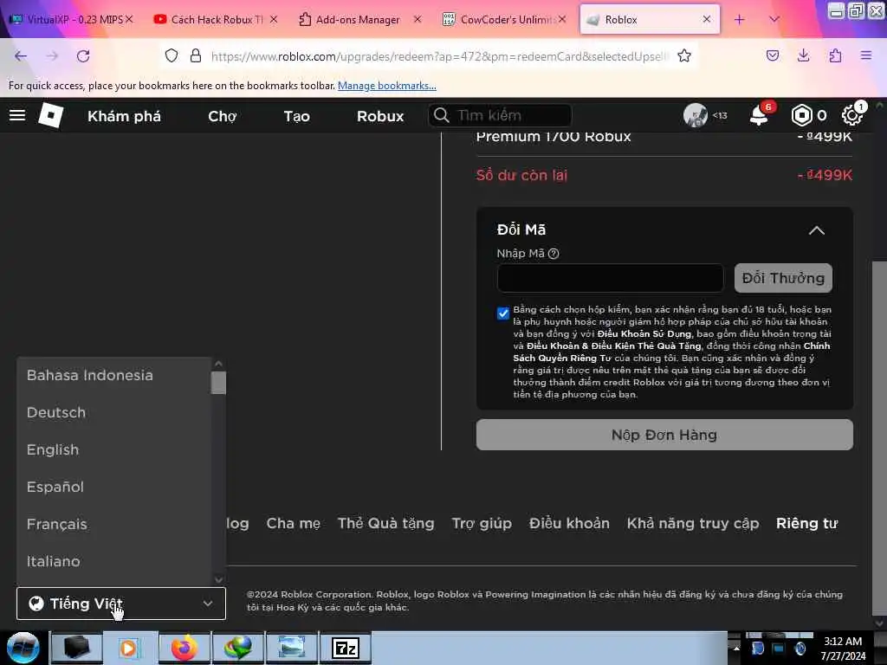Bookmark this page with the star
887x665 pixels.
[x=684, y=55]
